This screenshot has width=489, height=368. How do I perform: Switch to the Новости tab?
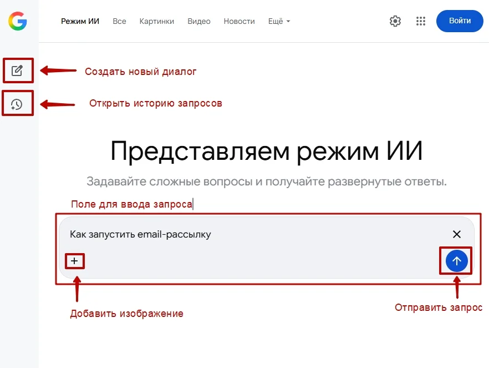239,21
